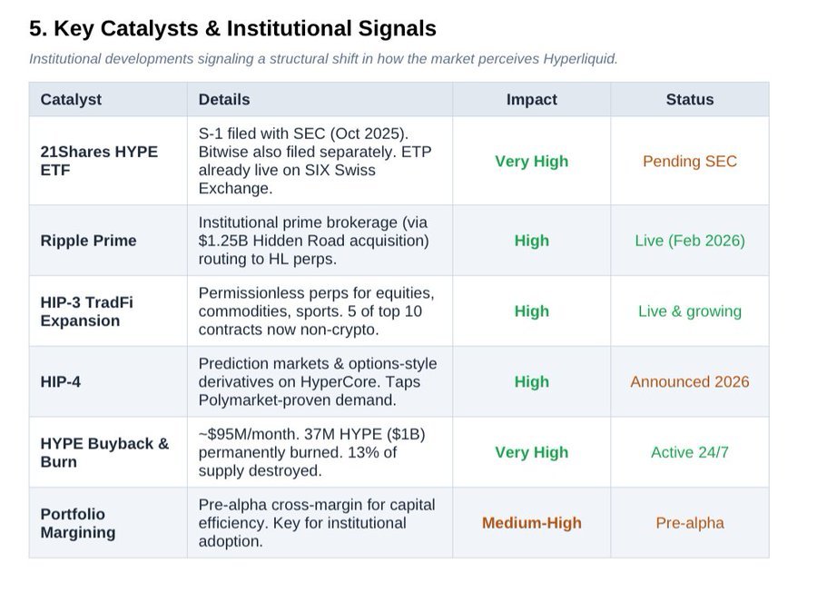The height and width of the screenshot is (592, 817).
Task: Select the "Announced 2026" status cell
Action: coord(689,382)
